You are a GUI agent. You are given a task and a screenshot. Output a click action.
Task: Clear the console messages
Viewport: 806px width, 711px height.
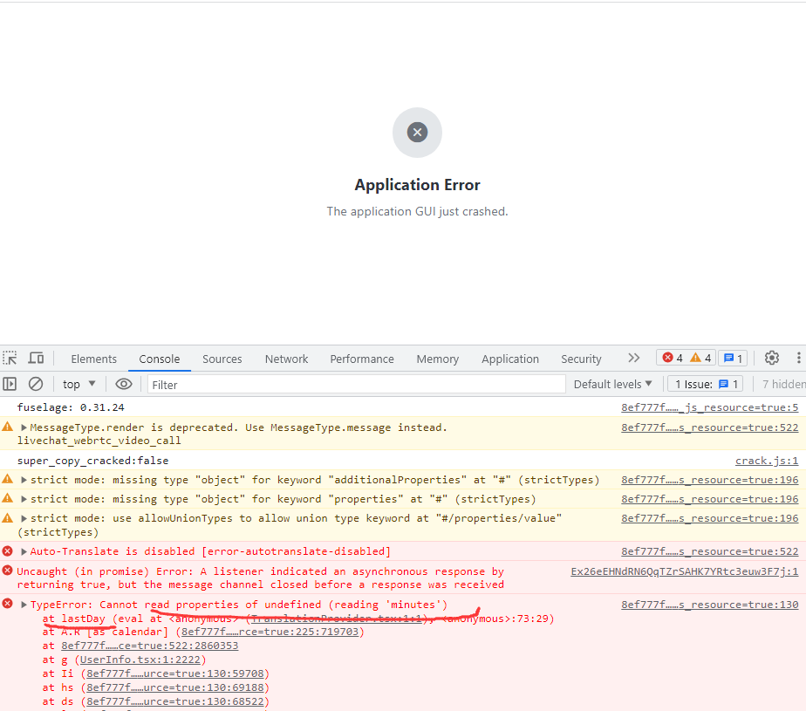(x=36, y=384)
